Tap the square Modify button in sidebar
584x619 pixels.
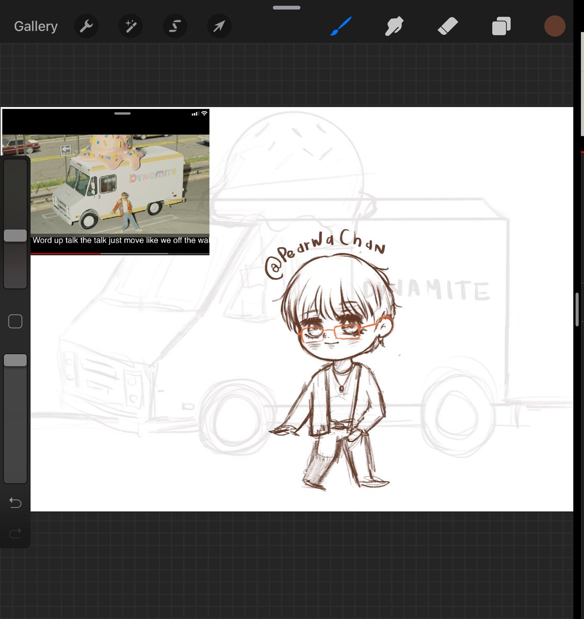(15, 321)
